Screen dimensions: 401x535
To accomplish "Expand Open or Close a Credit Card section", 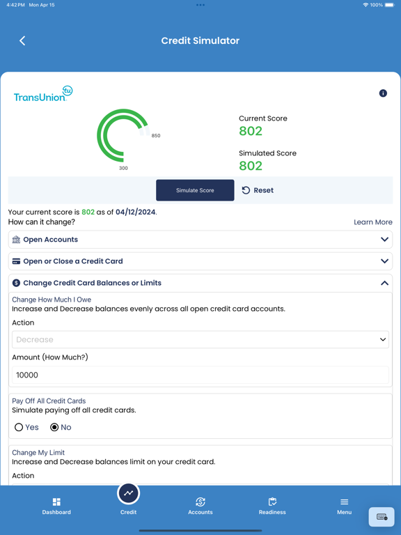I will [x=200, y=261].
